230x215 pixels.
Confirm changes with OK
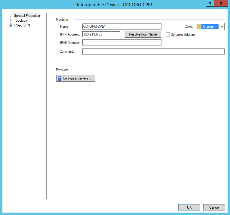(x=189, y=207)
